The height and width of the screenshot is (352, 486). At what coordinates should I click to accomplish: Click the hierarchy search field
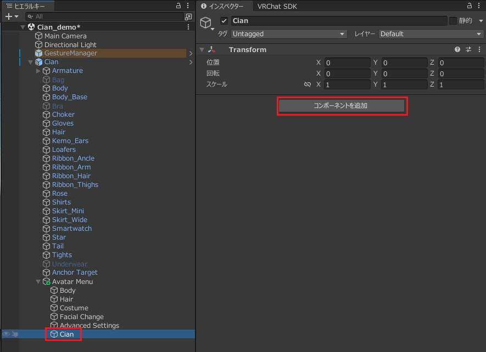(x=105, y=16)
